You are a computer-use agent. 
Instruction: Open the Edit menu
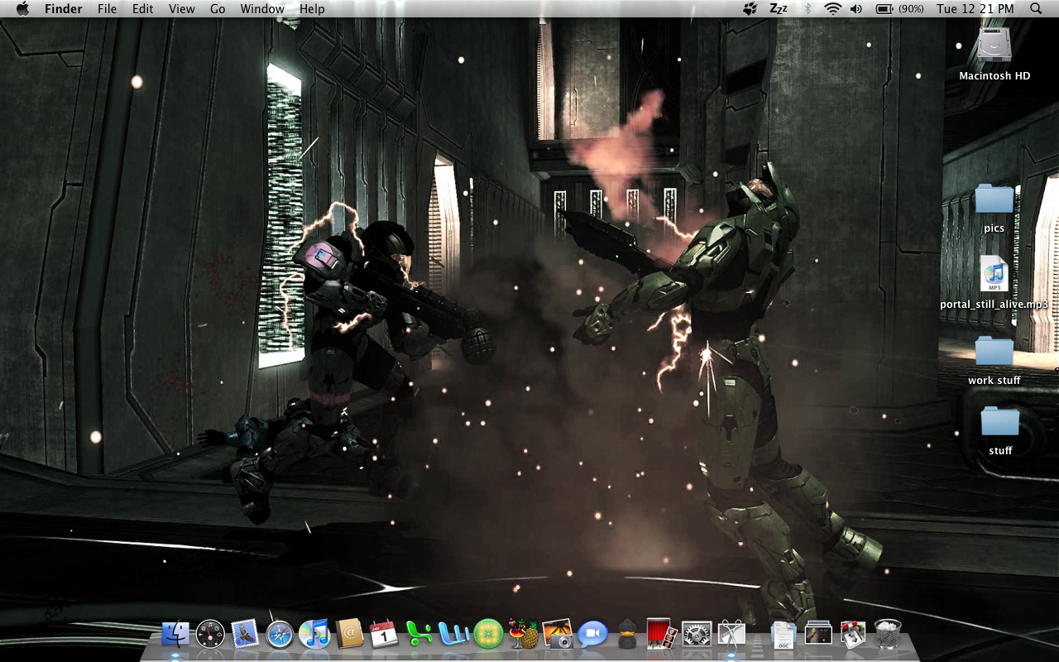coord(143,8)
